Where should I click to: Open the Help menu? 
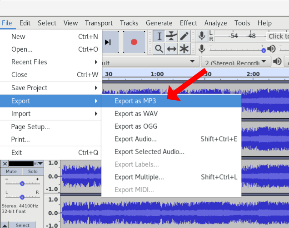tap(264, 23)
